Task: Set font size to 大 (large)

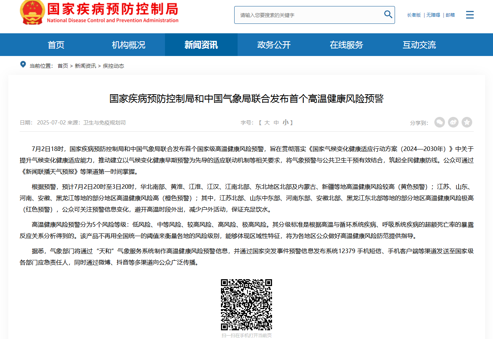Action: pyautogui.click(x=267, y=123)
